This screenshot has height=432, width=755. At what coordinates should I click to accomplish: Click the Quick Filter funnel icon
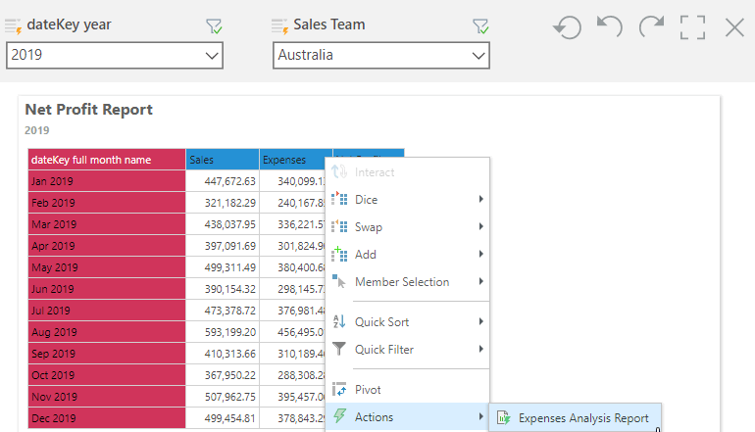pyautogui.click(x=339, y=349)
